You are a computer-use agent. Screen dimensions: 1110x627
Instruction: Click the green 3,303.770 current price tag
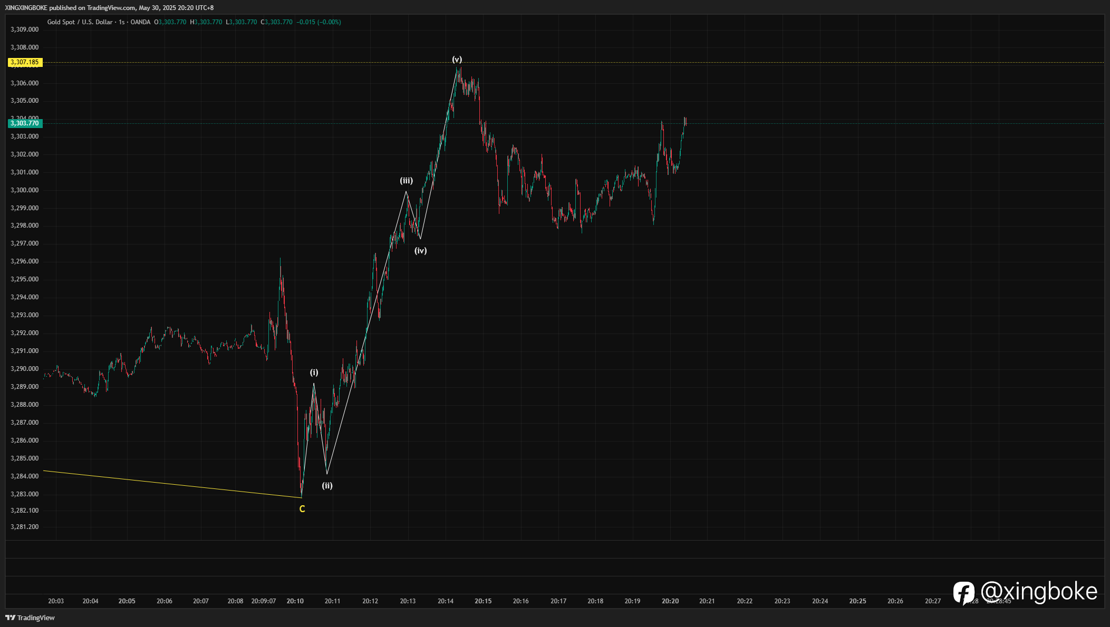point(25,123)
